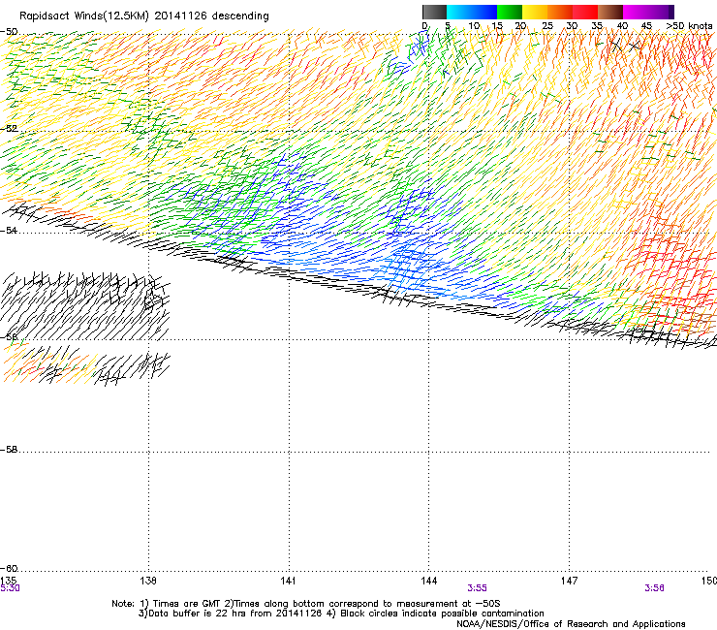This screenshot has width=717, height=630.
Task: Click the red 30-35 knots legend swatch
Action: (585, 12)
